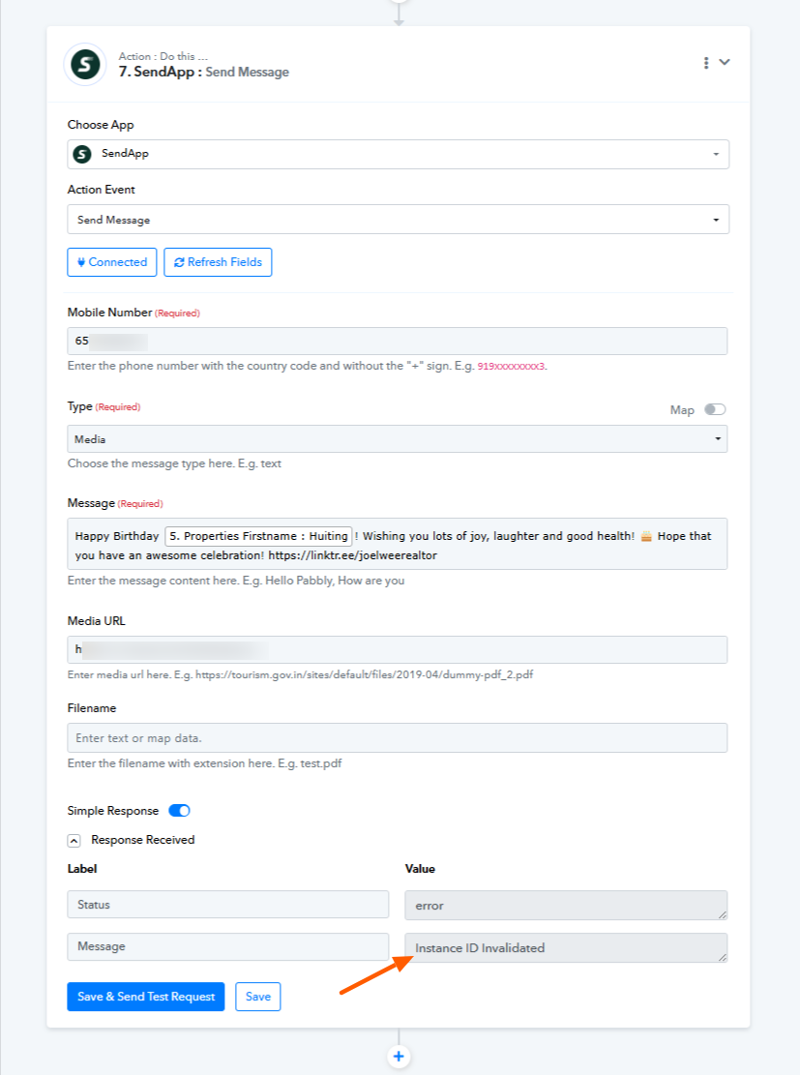
Task: Click the Media URL input field
Action: tap(397, 649)
